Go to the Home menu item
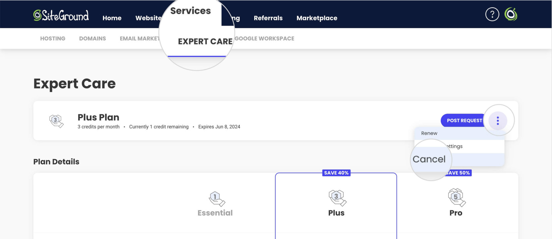Viewport: 552px width, 239px height. coord(112,18)
